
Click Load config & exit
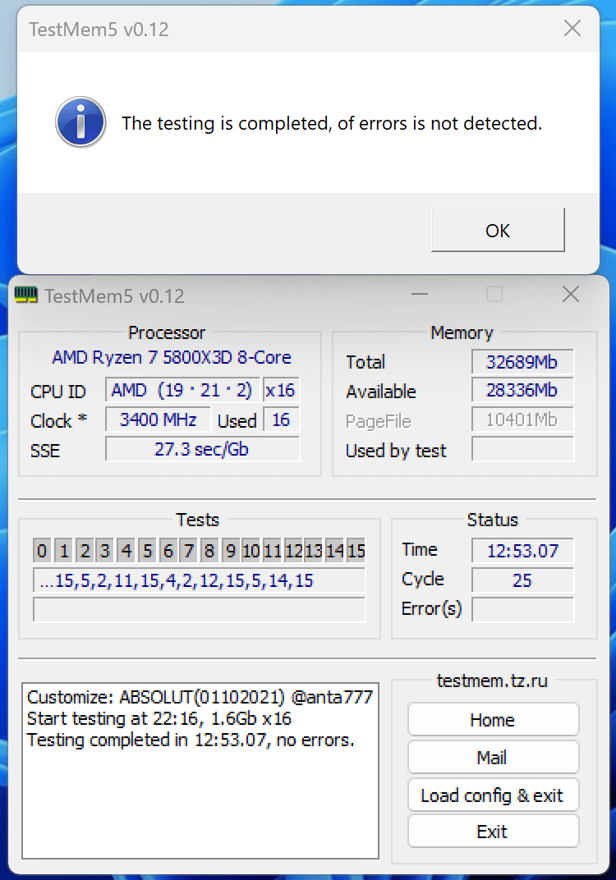[x=493, y=795]
